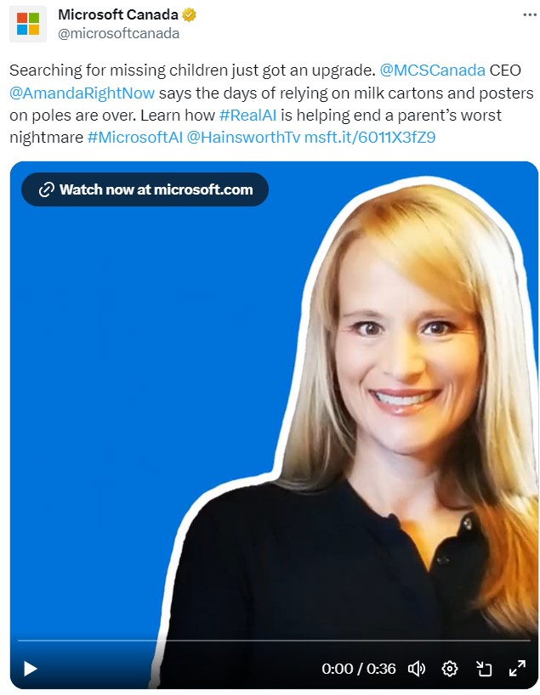Open video settings gear icon
540x695 pixels.
click(x=450, y=669)
